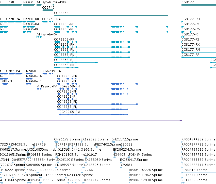
Task: Click the defl-RA transcript label
Action: click(14, 19)
